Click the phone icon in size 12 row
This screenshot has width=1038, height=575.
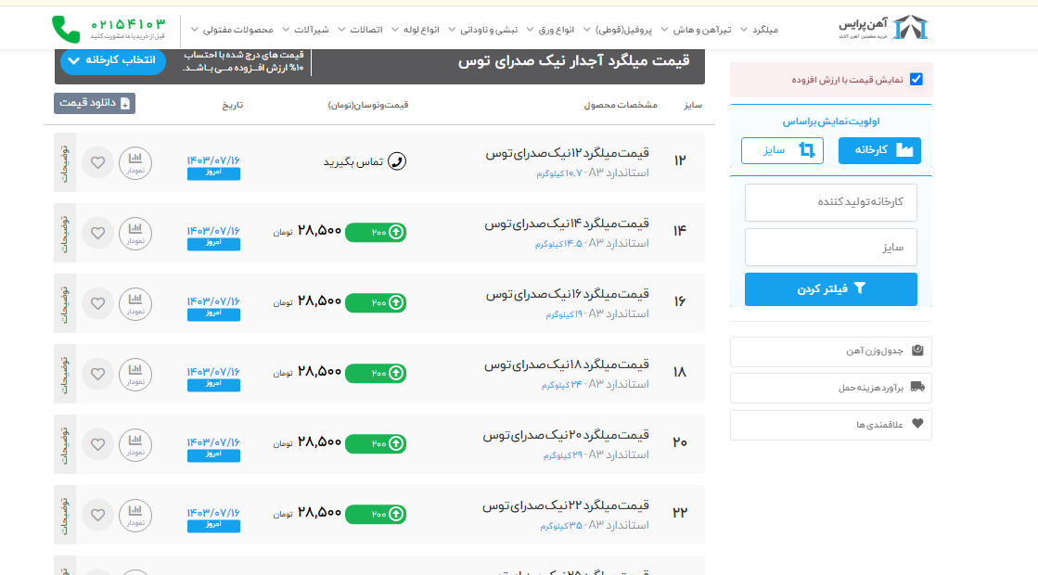click(x=397, y=162)
